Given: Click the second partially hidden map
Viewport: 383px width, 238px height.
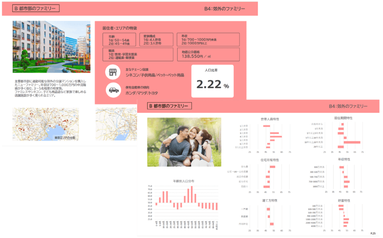Looking at the screenshot, I should (116, 124).
